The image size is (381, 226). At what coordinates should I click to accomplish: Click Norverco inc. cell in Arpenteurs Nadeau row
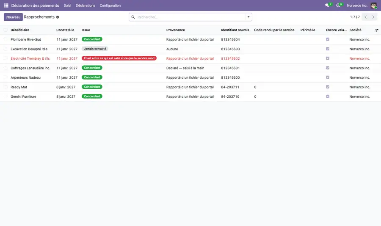point(359,77)
